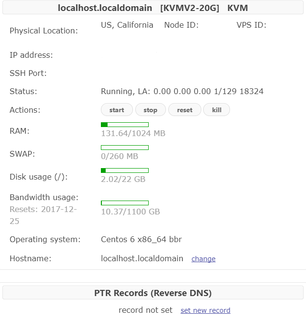Click the record not set text

tap(145, 310)
